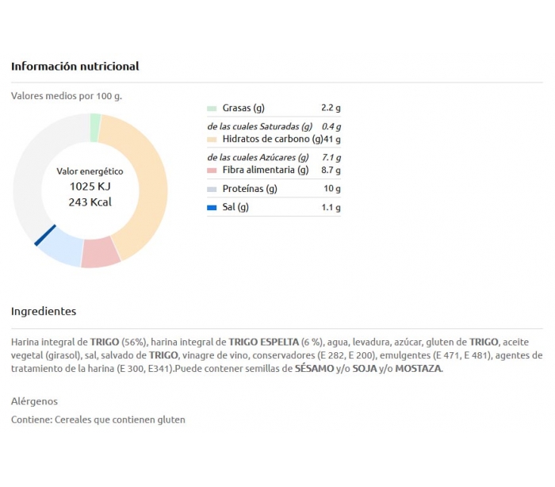Screen dimensions: 555x487
Task: Click the pink Fibra alimentaria legend swatch
Action: (x=212, y=171)
